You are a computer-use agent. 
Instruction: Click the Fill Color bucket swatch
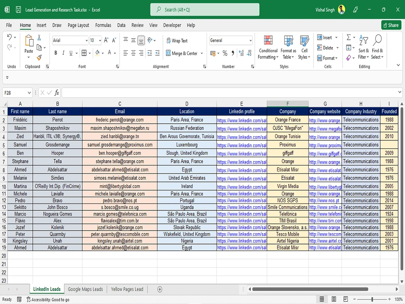coord(97,53)
